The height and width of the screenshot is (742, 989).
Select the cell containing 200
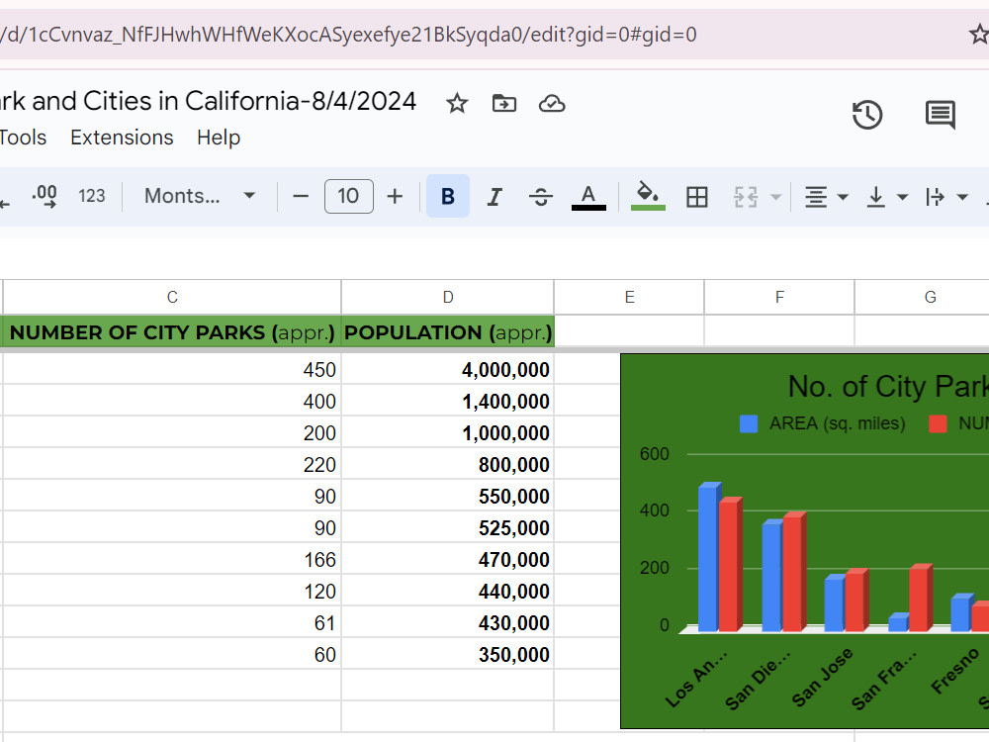point(172,432)
